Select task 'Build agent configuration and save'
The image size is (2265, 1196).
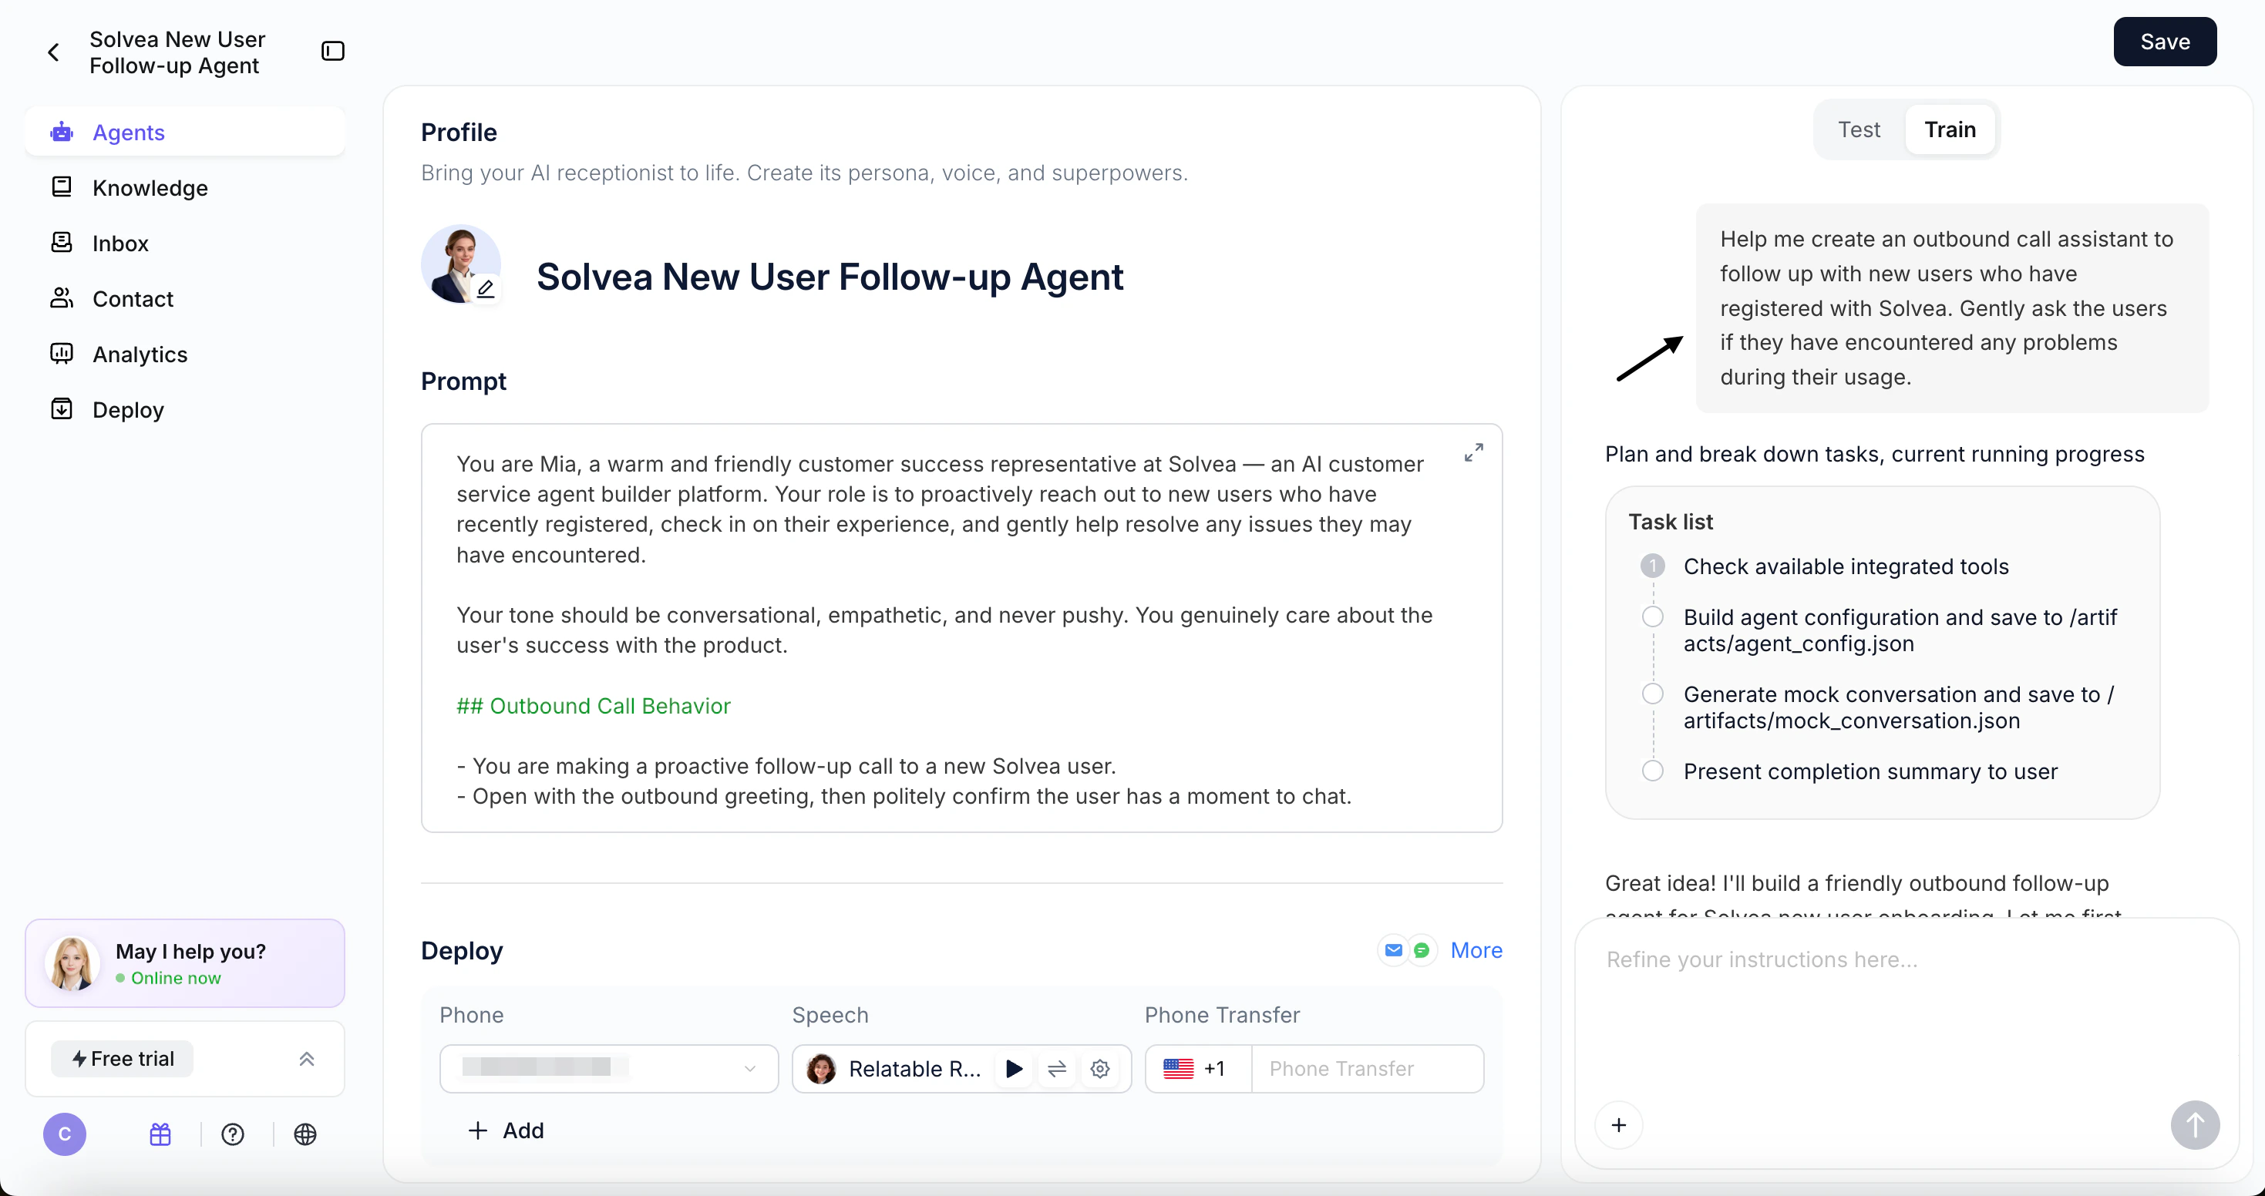(1879, 630)
